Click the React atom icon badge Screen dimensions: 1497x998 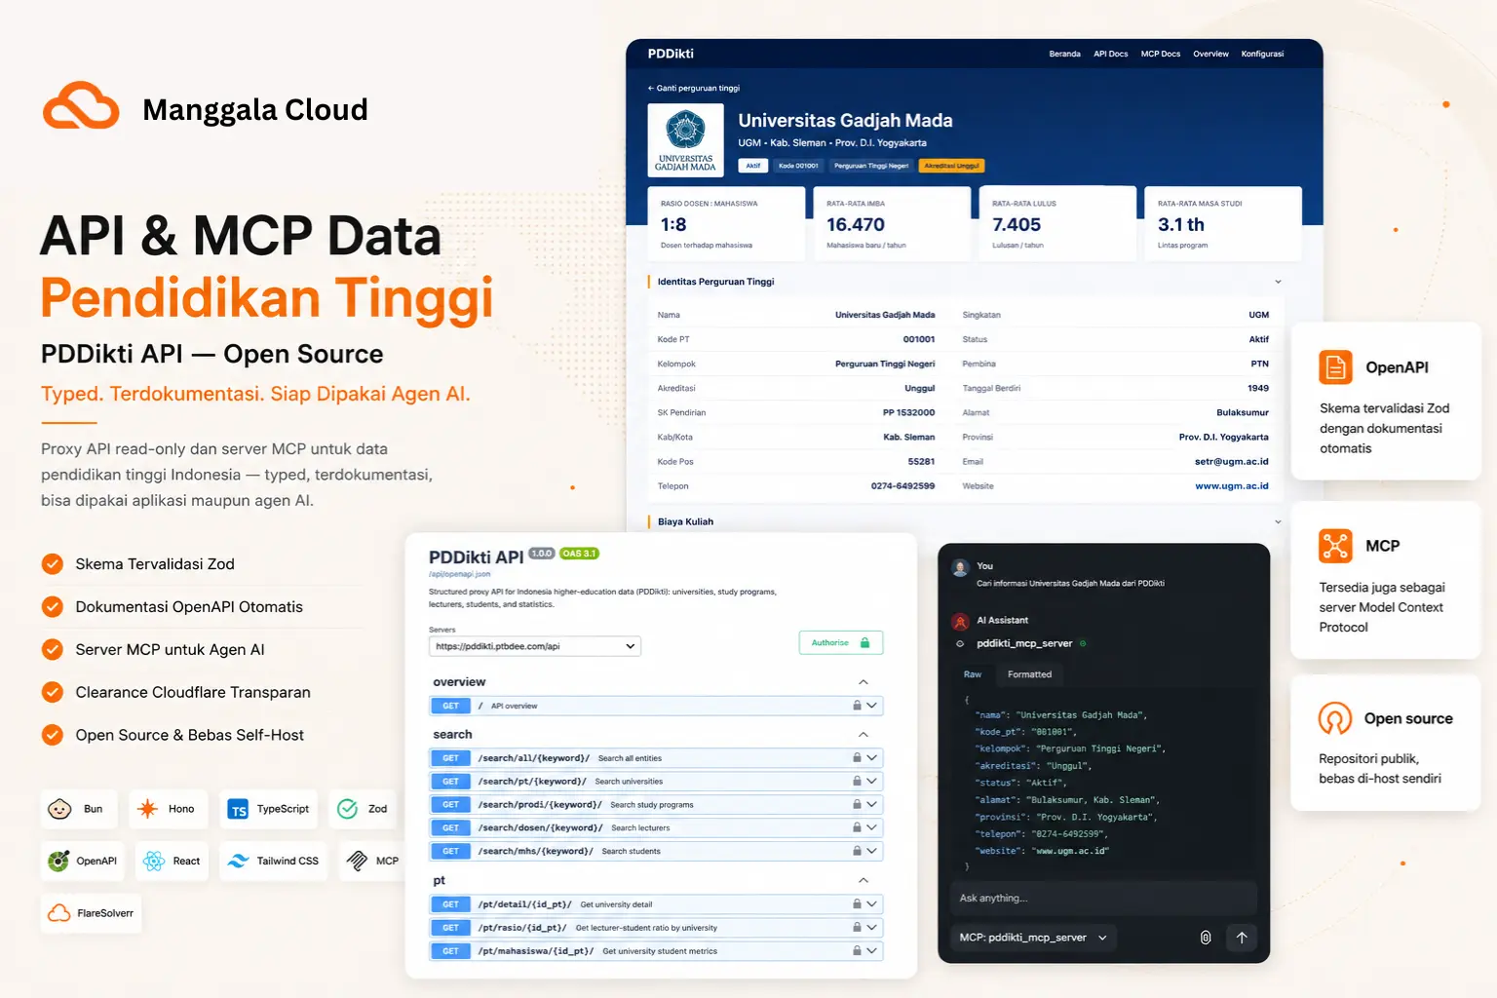(x=154, y=861)
